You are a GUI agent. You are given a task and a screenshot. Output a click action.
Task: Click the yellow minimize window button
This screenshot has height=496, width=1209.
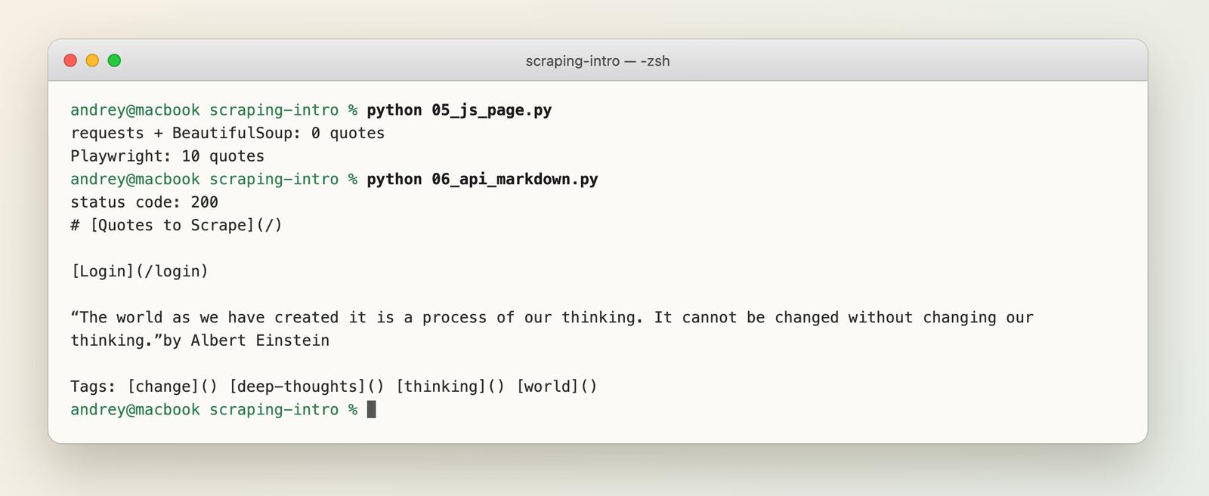[92, 60]
